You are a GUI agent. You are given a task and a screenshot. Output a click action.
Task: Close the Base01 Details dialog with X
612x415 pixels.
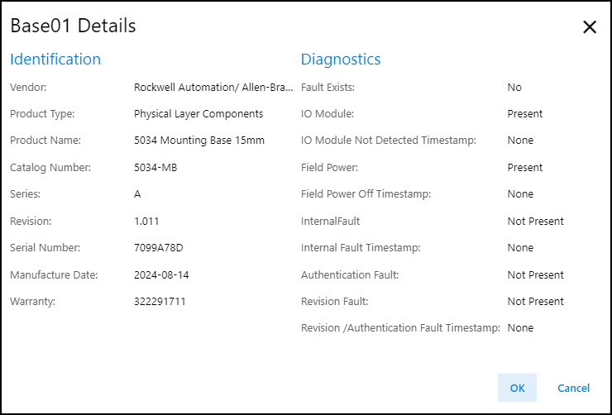tap(589, 27)
